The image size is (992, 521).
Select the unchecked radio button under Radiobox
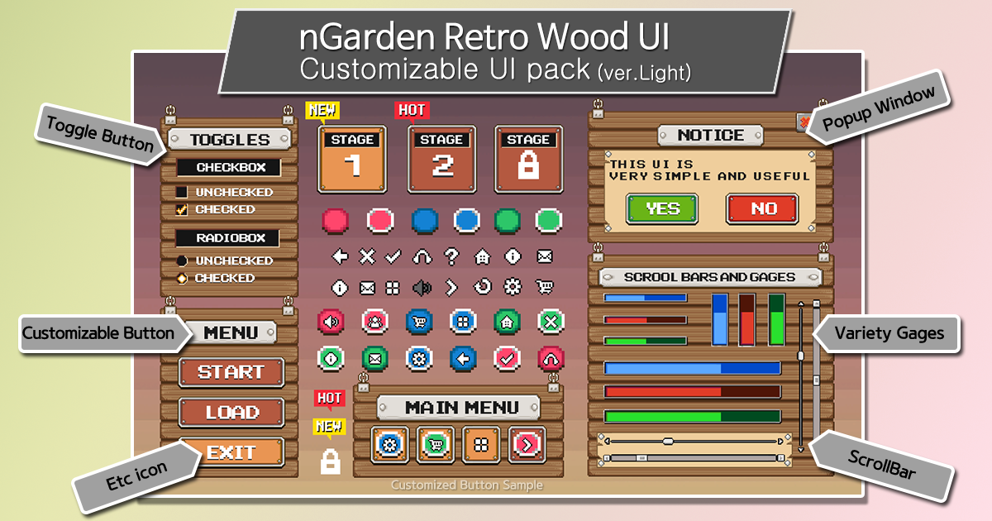pyautogui.click(x=181, y=260)
